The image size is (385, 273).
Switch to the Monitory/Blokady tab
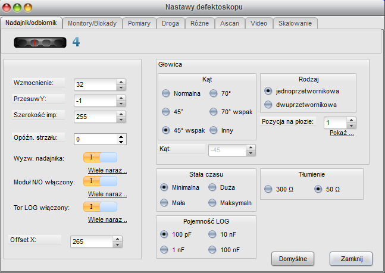click(92, 23)
